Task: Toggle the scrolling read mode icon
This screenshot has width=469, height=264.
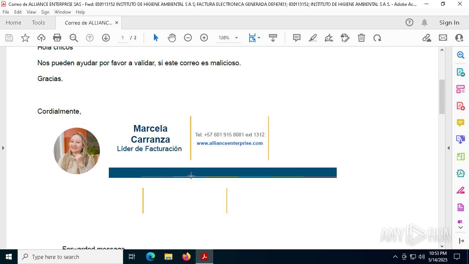Action: [x=273, y=38]
